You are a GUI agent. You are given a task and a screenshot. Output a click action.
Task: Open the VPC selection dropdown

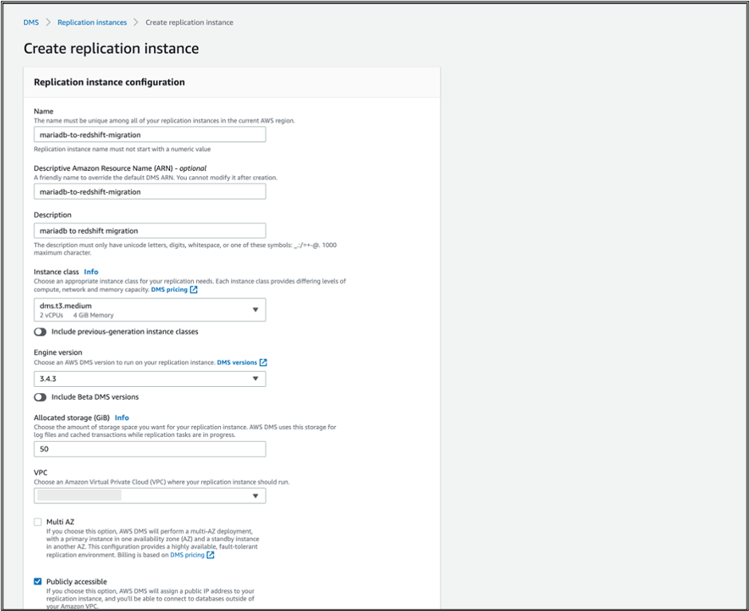click(x=150, y=495)
